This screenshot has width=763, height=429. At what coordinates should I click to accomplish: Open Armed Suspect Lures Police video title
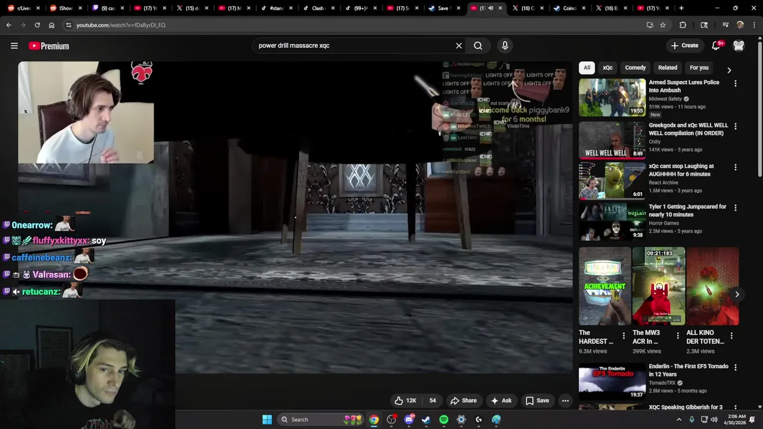point(684,86)
